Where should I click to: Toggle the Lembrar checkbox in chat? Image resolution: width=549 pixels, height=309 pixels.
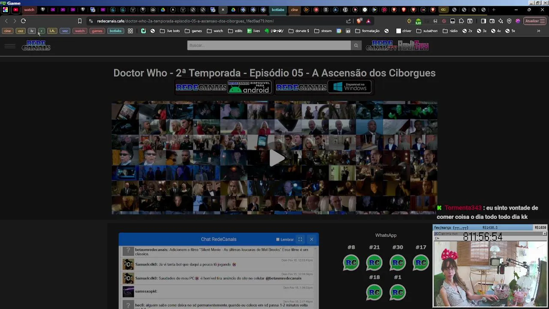tap(278, 239)
